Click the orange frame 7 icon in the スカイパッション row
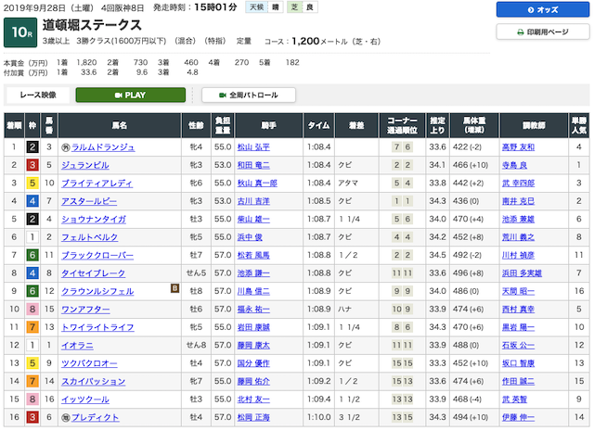 pyautogui.click(x=32, y=381)
